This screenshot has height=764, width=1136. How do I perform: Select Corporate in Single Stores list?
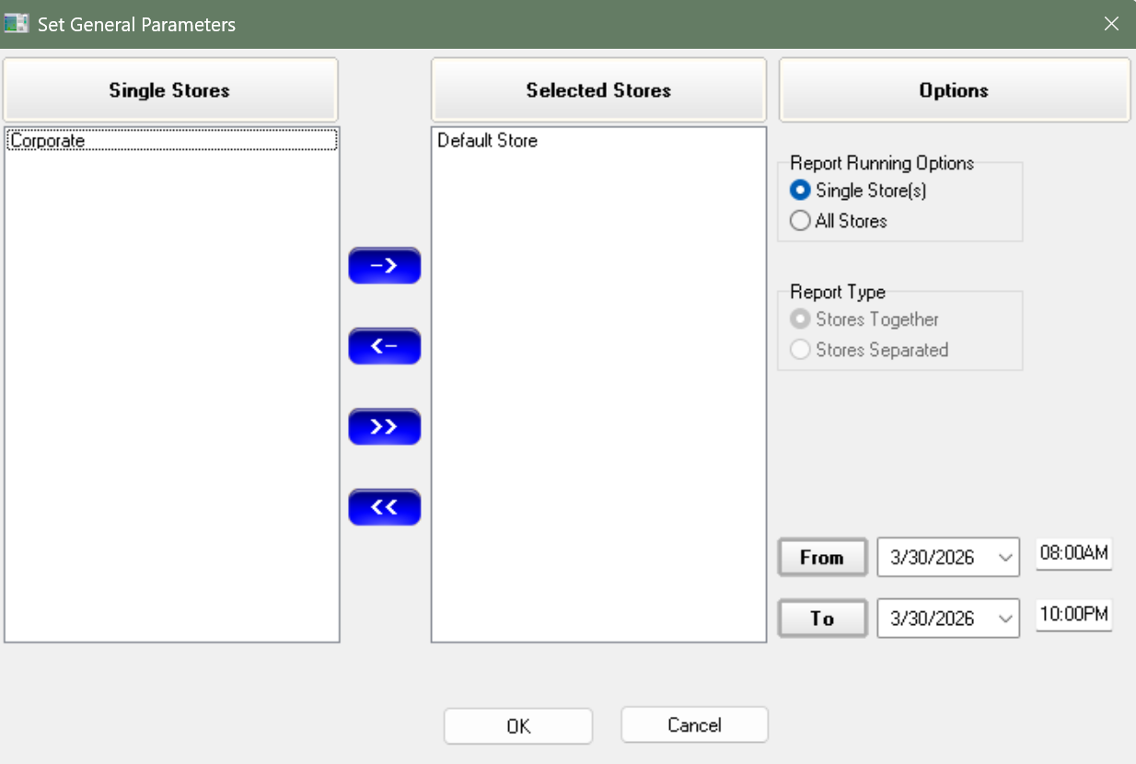[48, 141]
